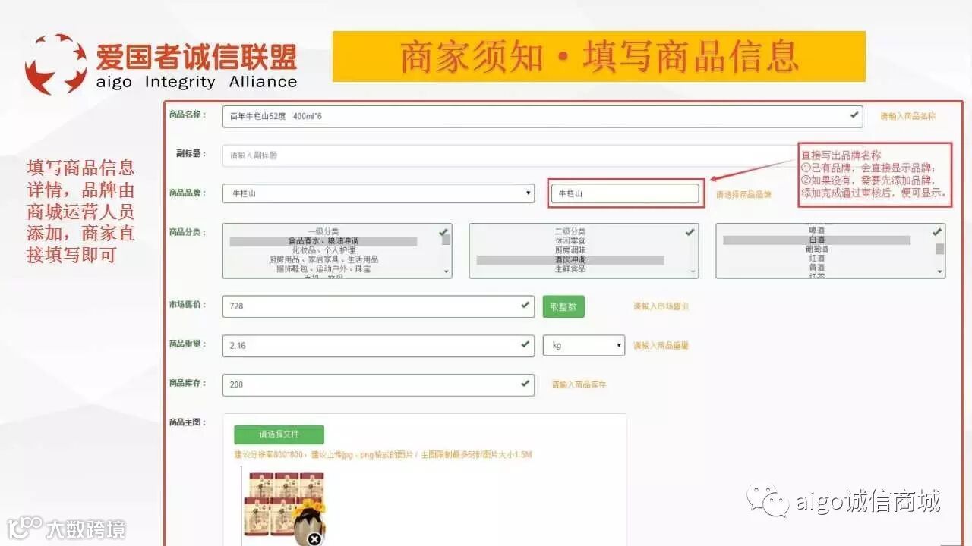This screenshot has height=546, width=972.
Task: Click the 请输入市场售价 hint text
Action: click(x=661, y=306)
